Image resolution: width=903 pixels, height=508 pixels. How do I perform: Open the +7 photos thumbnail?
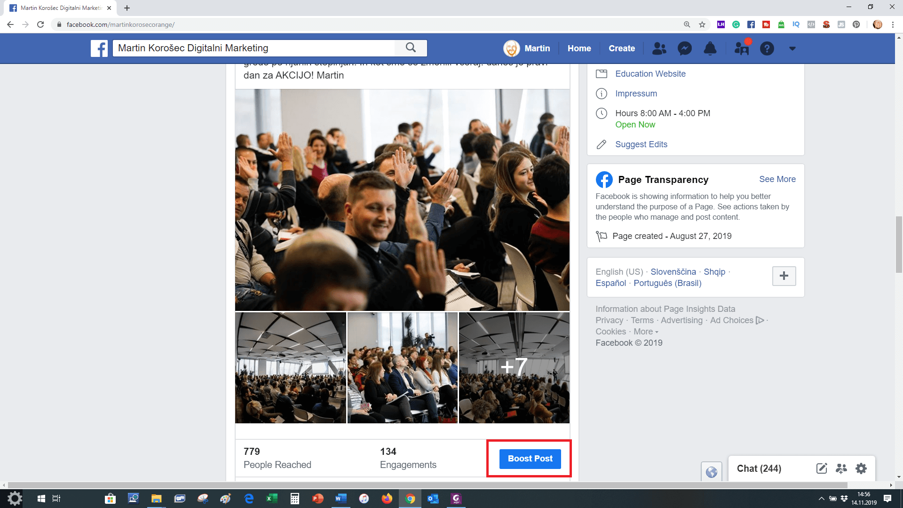[514, 367]
